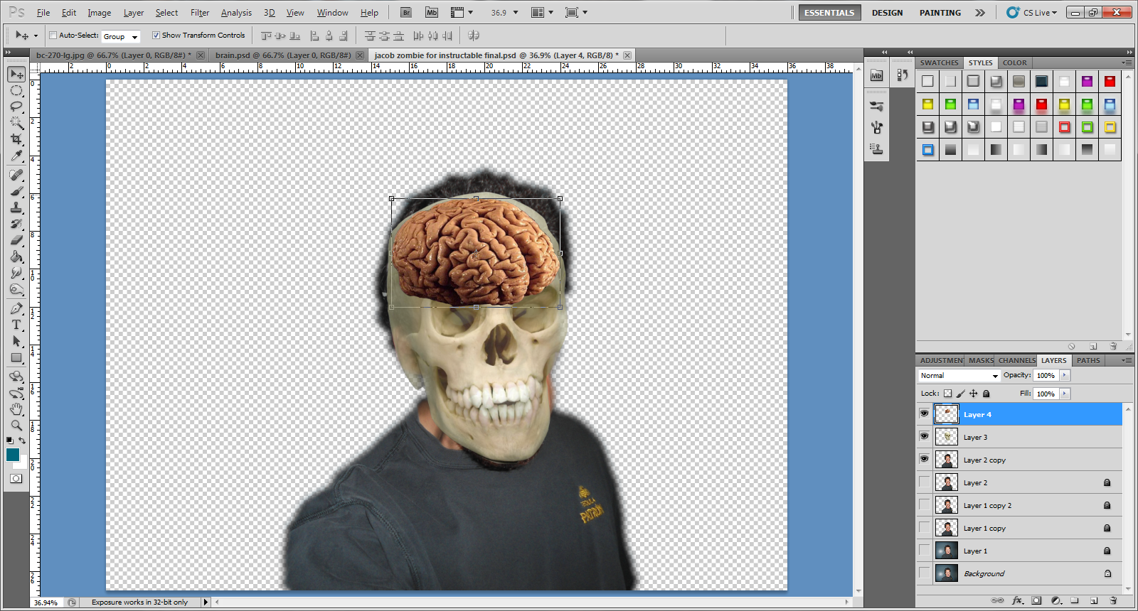Viewport: 1138px width, 611px height.
Task: Launch Adobe Bridge
Action: coord(406,12)
